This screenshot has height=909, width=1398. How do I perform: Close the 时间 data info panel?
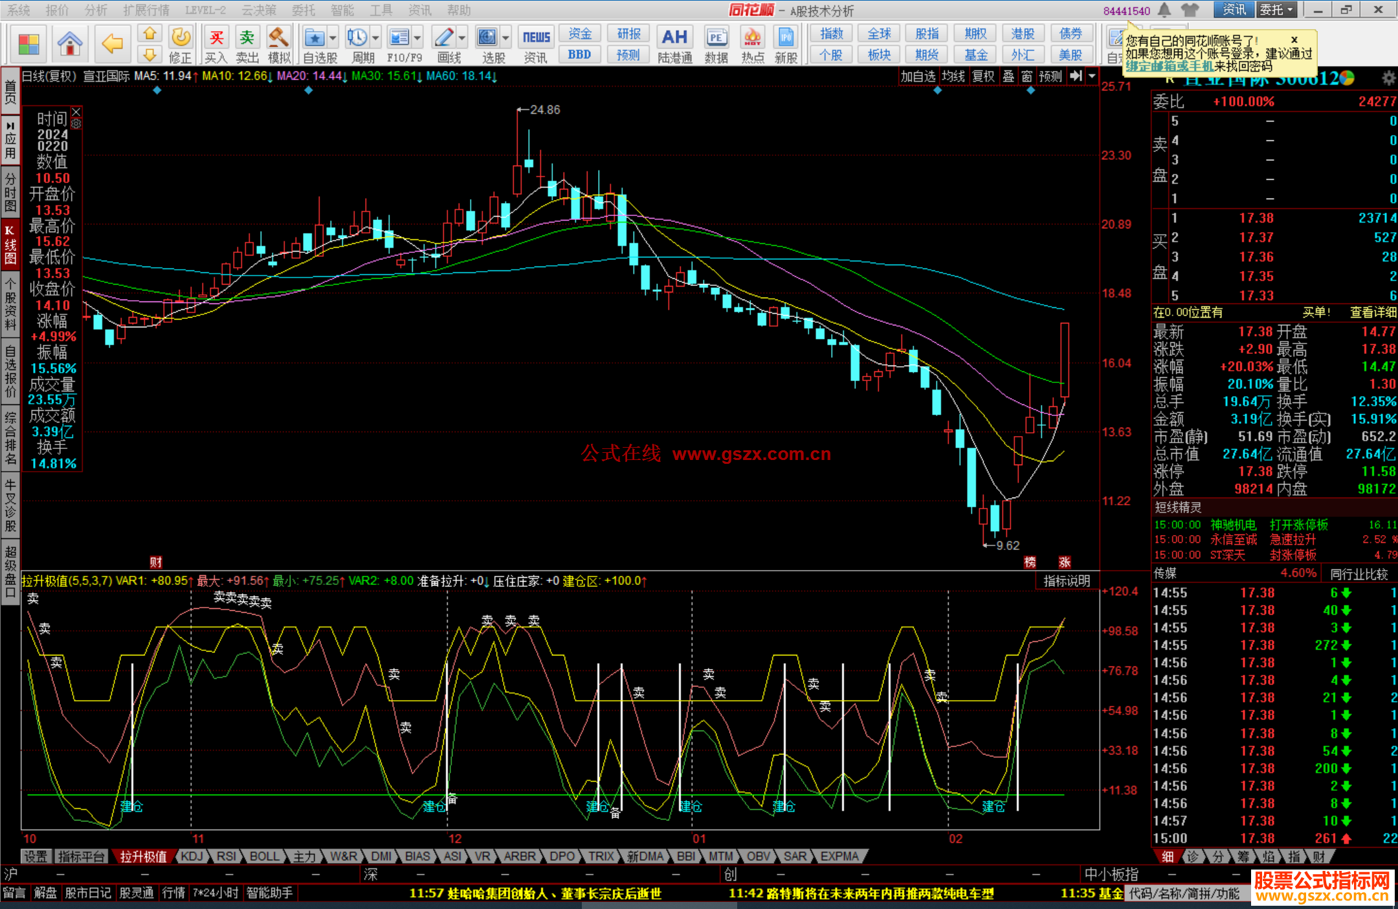(76, 111)
